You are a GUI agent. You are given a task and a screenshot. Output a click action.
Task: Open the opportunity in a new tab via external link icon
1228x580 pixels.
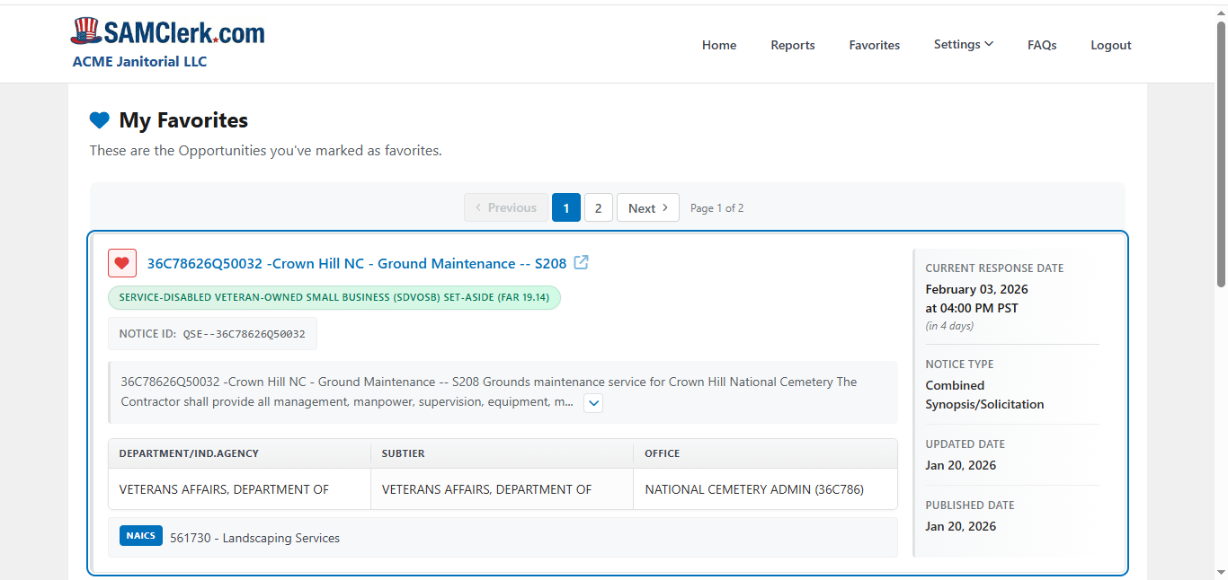581,262
